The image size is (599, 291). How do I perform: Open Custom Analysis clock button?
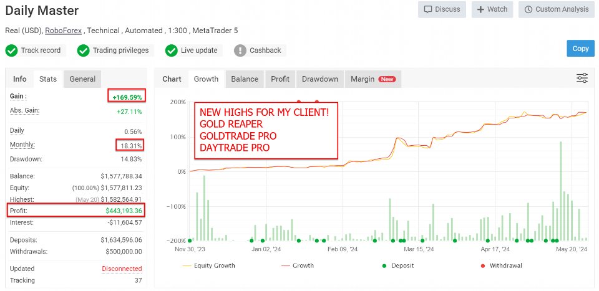(x=557, y=9)
